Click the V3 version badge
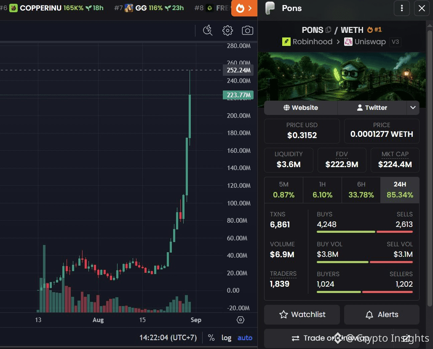The height and width of the screenshot is (349, 433). (395, 42)
